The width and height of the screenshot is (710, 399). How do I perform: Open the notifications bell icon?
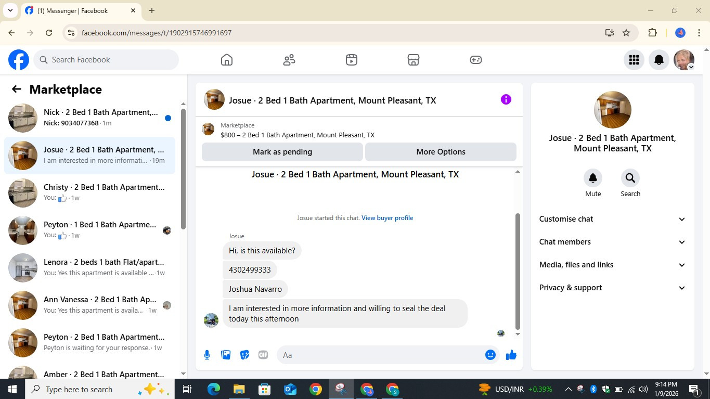(659, 60)
